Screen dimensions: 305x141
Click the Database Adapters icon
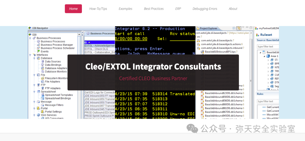[x=43, y=68]
